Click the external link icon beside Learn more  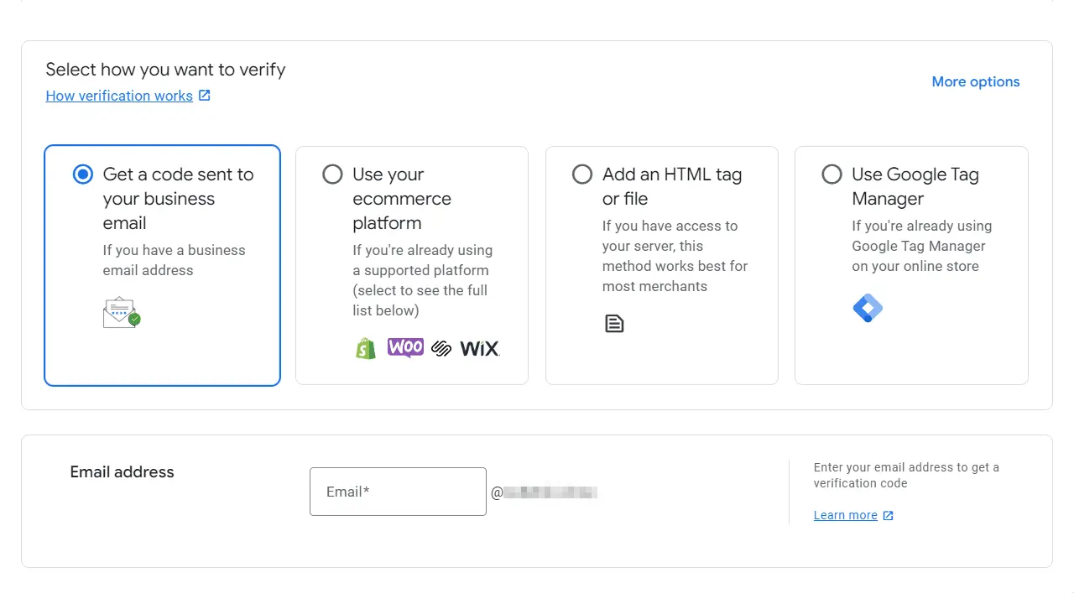point(887,515)
